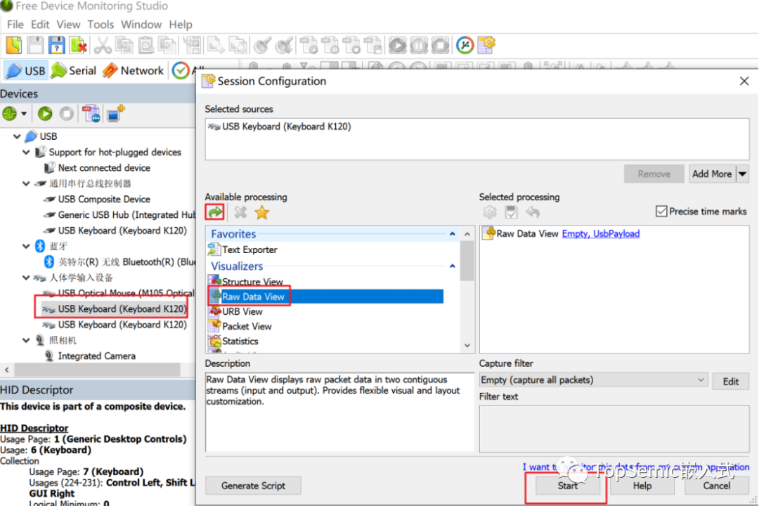The width and height of the screenshot is (759, 506).
Task: Click the main toolbar Play session icon
Action: 397,46
